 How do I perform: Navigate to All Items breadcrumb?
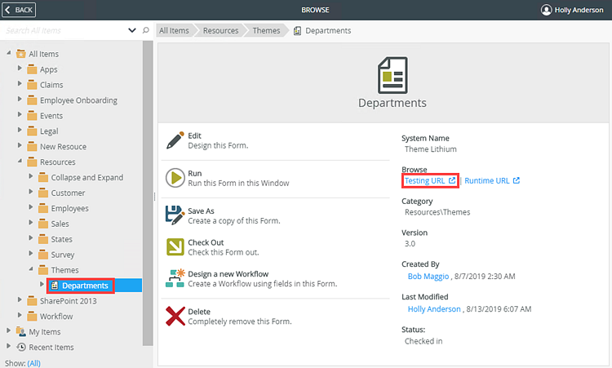174,31
